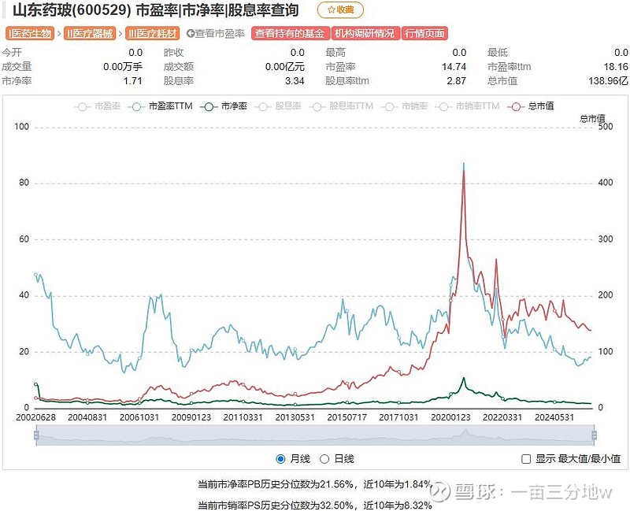This screenshot has height=511, width=630.
Task: Click the 总市值 right axis title
Action: click(592, 118)
